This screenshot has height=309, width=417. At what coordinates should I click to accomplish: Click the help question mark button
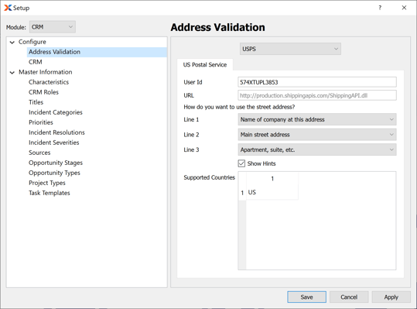click(x=380, y=8)
